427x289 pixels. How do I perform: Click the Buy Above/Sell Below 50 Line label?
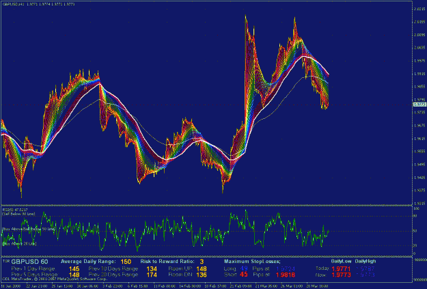(x=29, y=229)
